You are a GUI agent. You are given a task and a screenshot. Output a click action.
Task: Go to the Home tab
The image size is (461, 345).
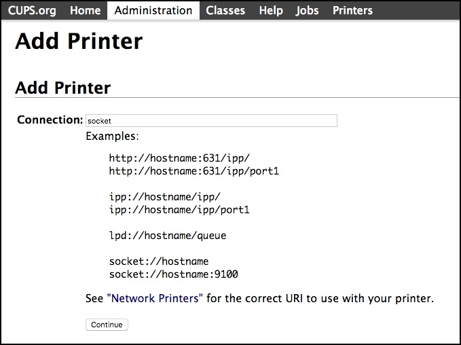(85, 10)
